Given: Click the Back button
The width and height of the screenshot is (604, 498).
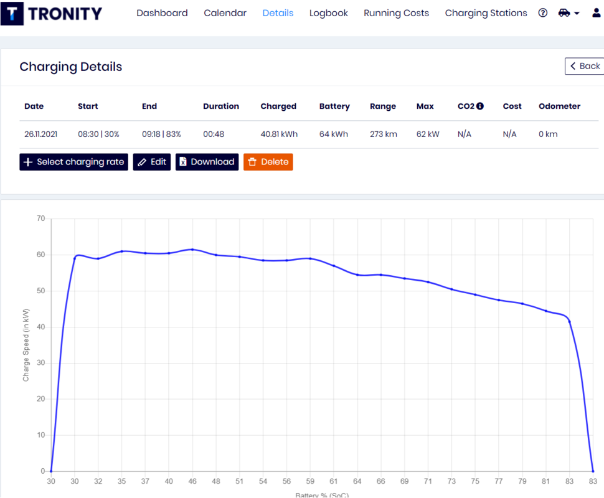Looking at the screenshot, I should tap(584, 66).
